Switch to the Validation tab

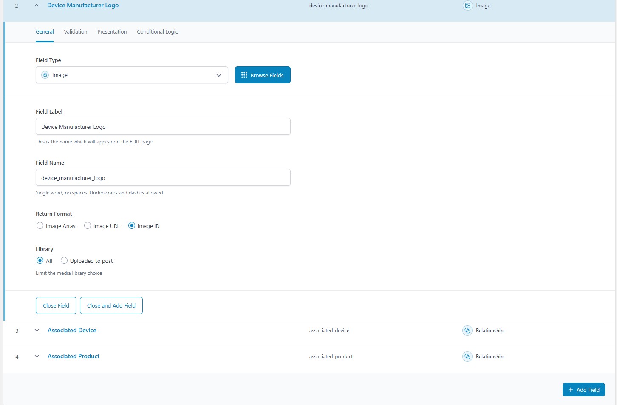coord(76,32)
